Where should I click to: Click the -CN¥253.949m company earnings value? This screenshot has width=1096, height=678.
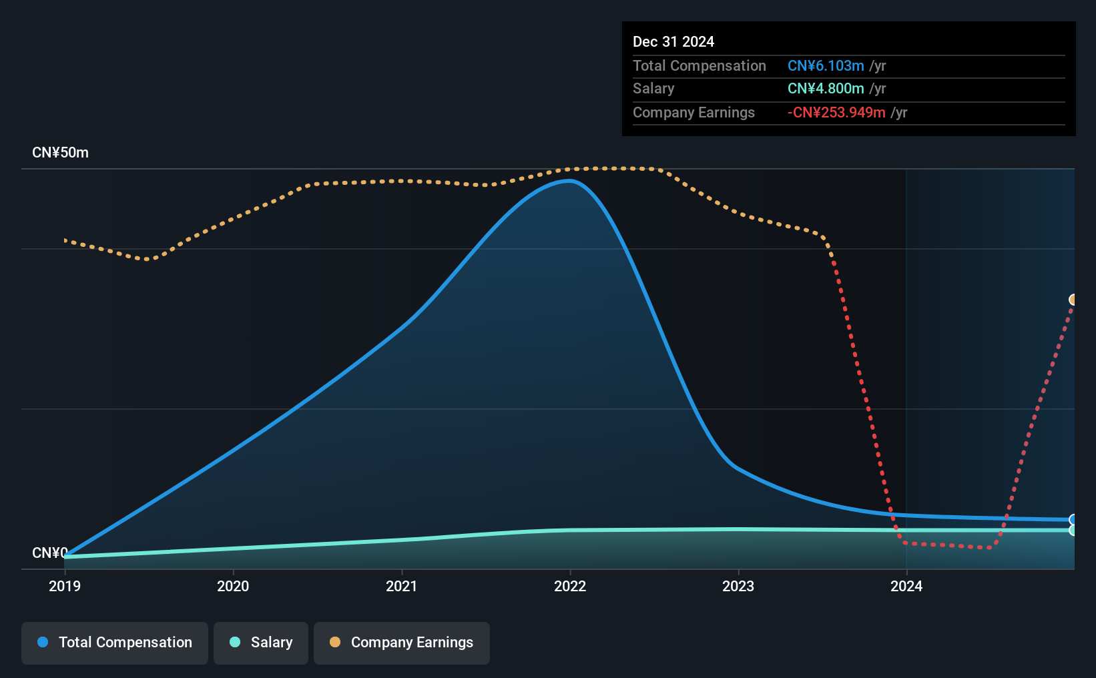[x=836, y=112]
